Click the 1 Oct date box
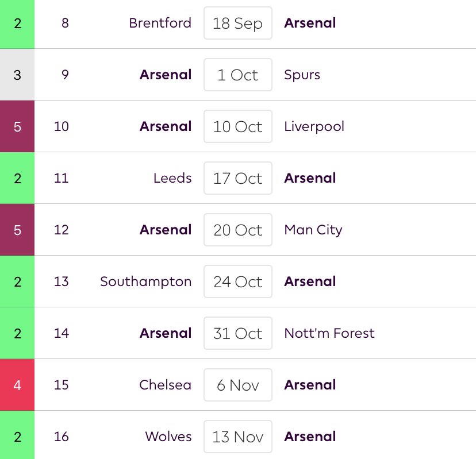Viewport: 476px width, 459px height. pos(237,75)
